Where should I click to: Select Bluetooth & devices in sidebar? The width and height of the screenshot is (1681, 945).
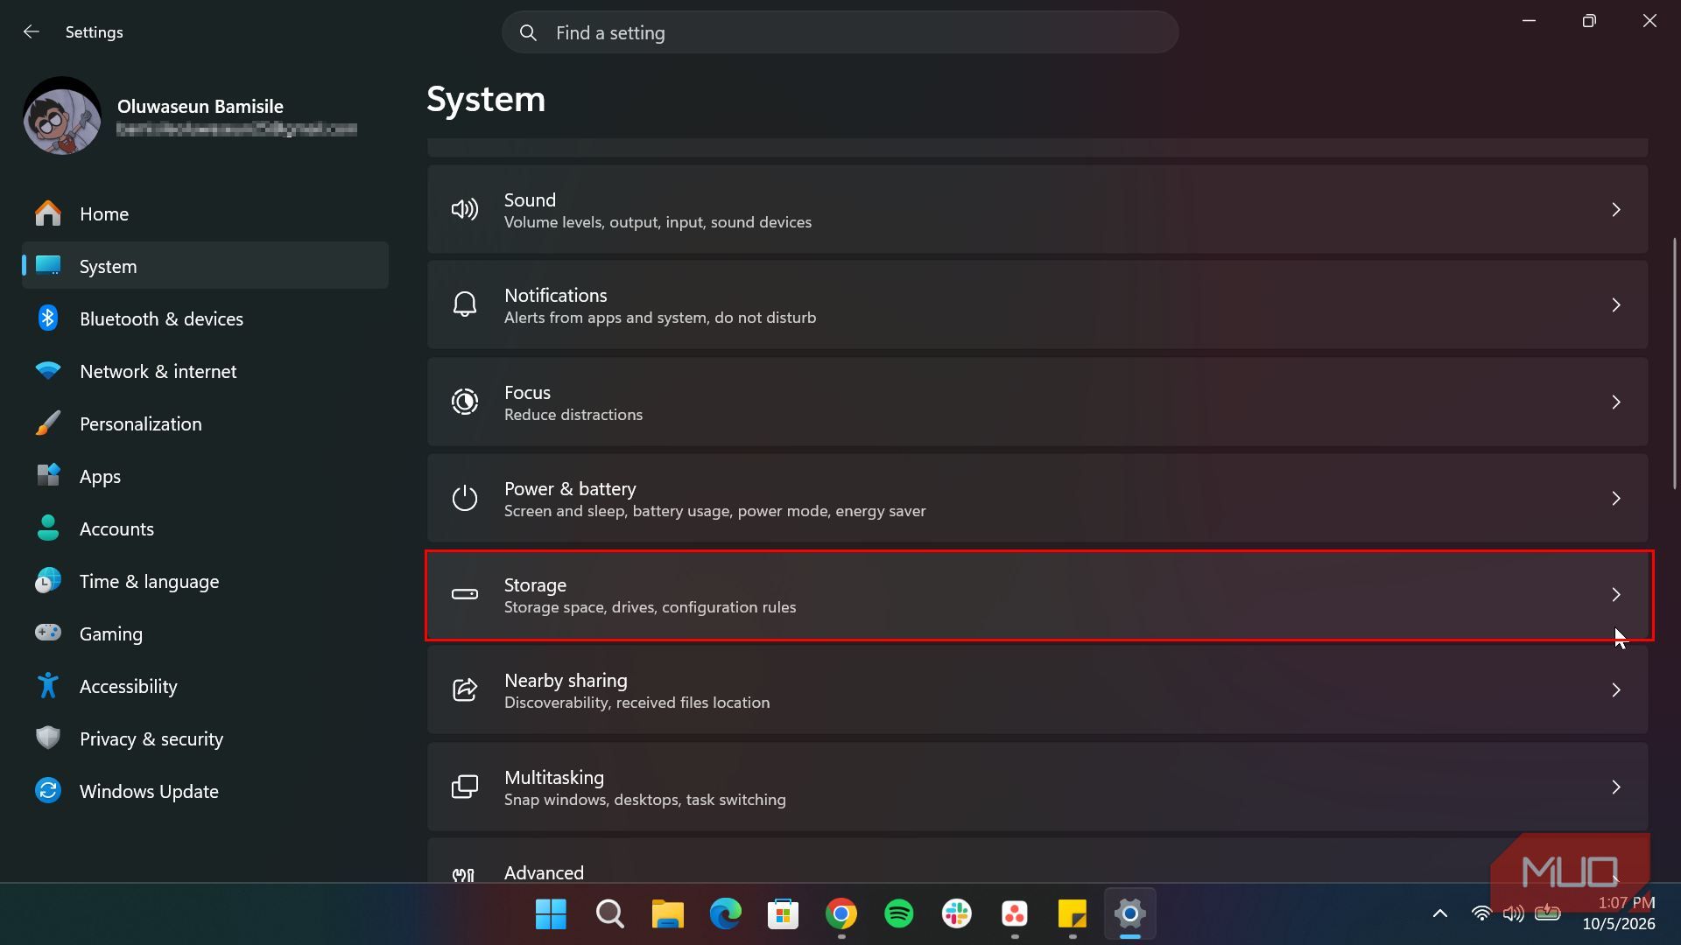click(205, 318)
